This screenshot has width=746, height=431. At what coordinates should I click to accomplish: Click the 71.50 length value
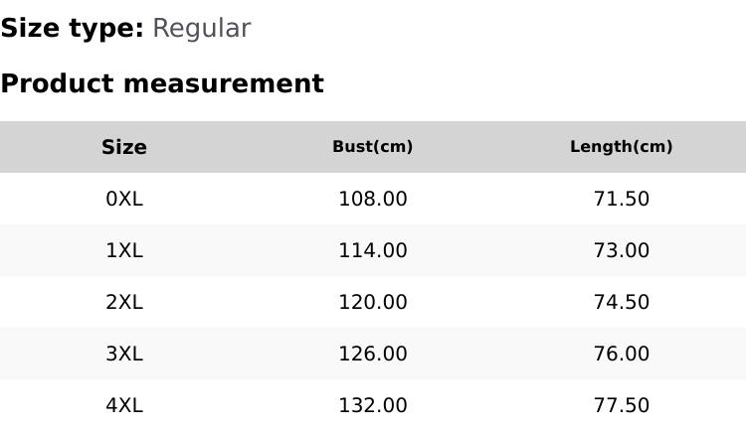point(622,199)
